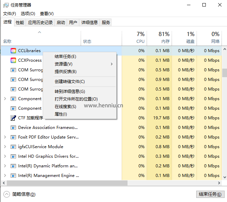Sort by the 网络 column header

(x=209, y=38)
